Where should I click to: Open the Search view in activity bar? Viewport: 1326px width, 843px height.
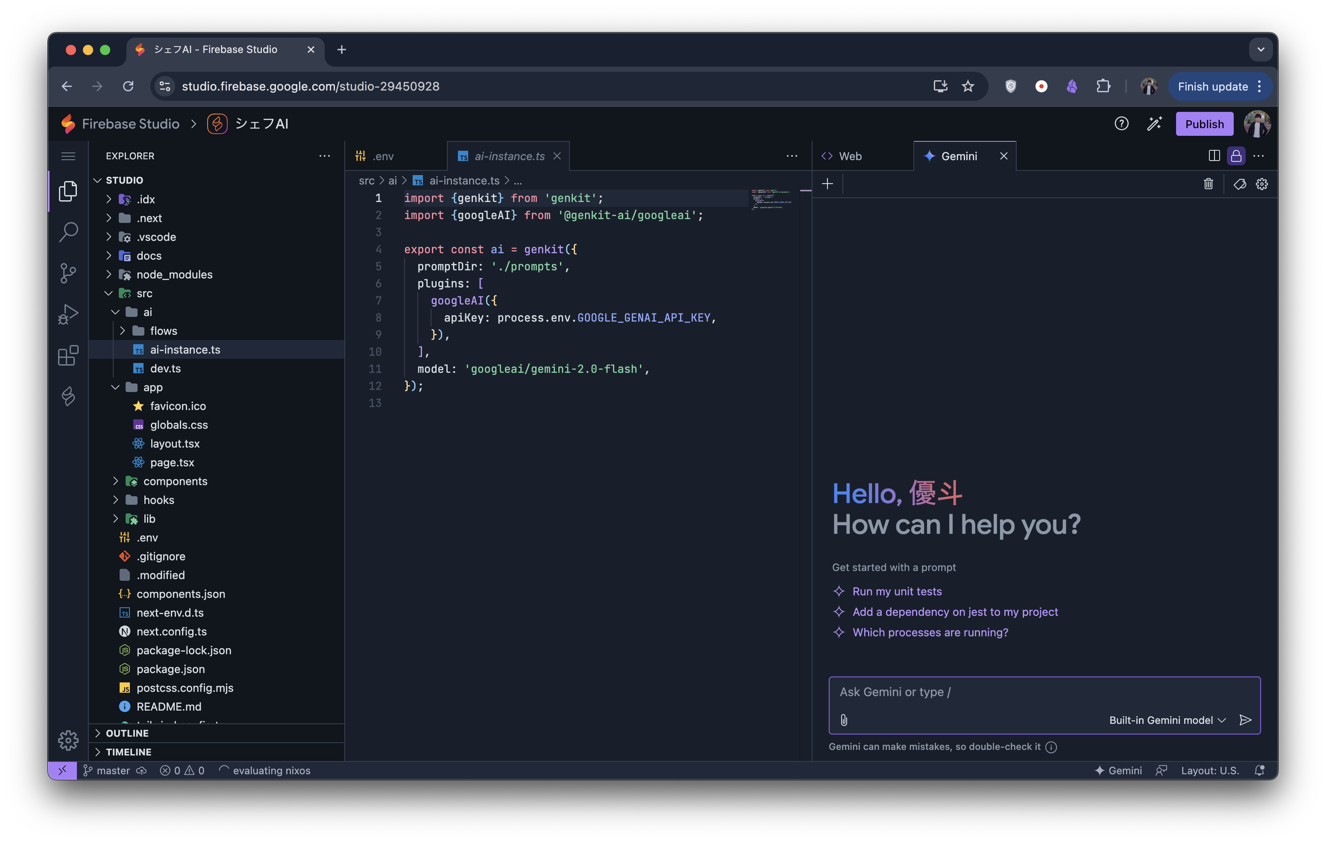[68, 232]
